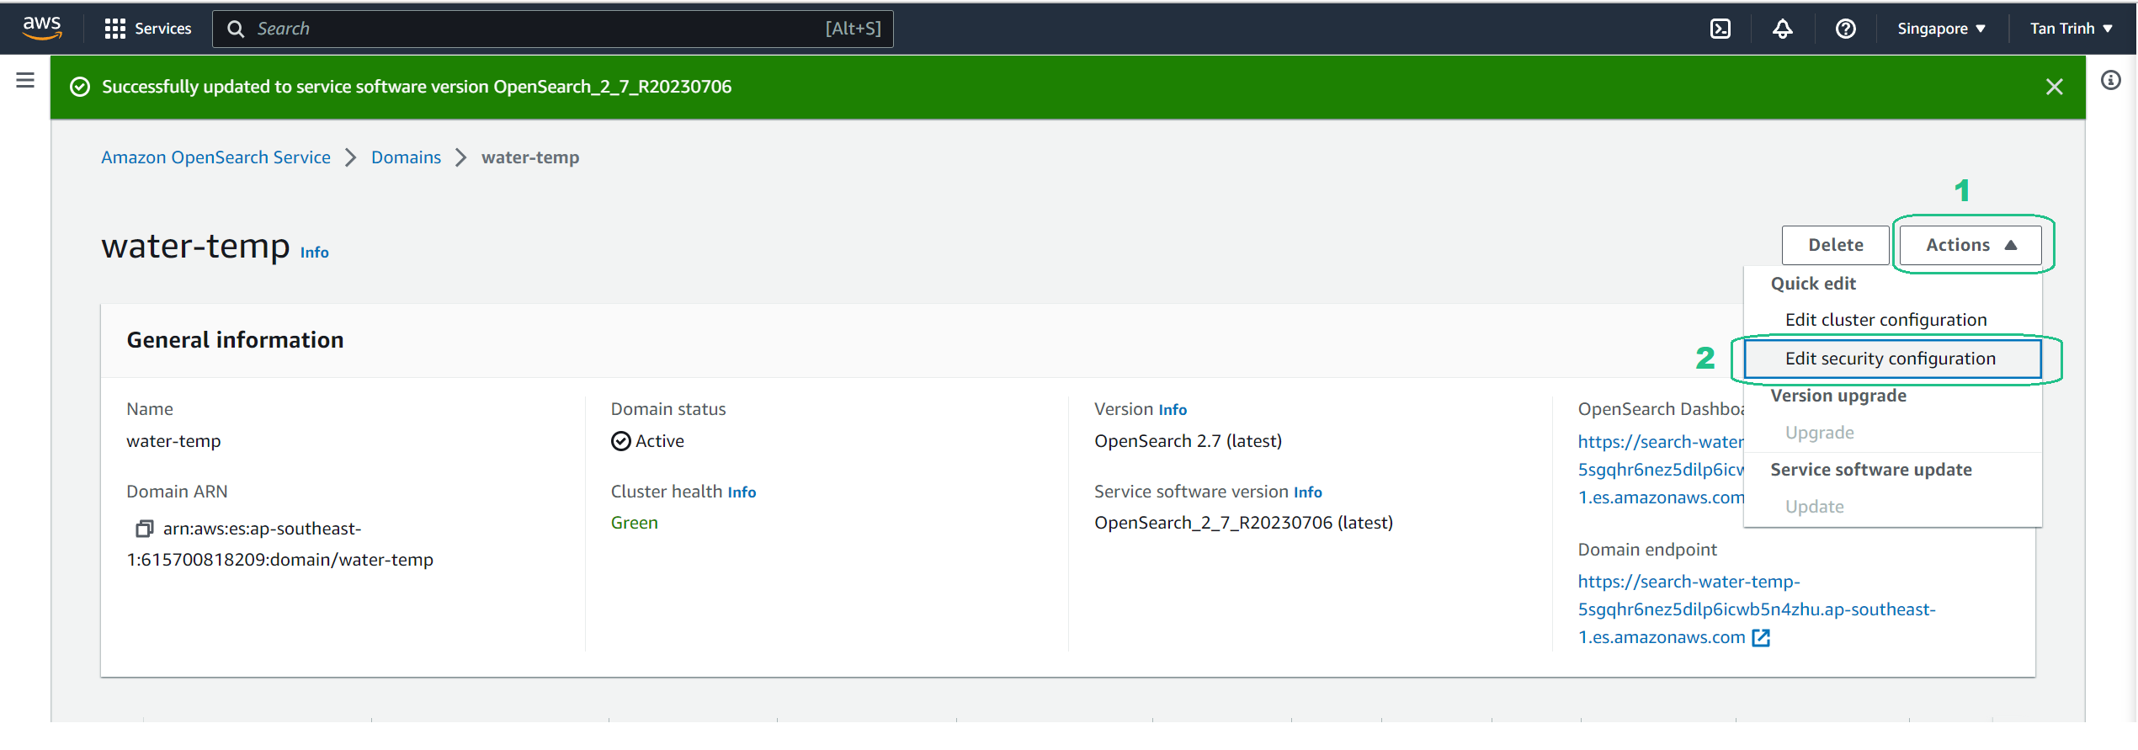Click the search magnifier icon
The height and width of the screenshot is (750, 2138).
click(236, 29)
